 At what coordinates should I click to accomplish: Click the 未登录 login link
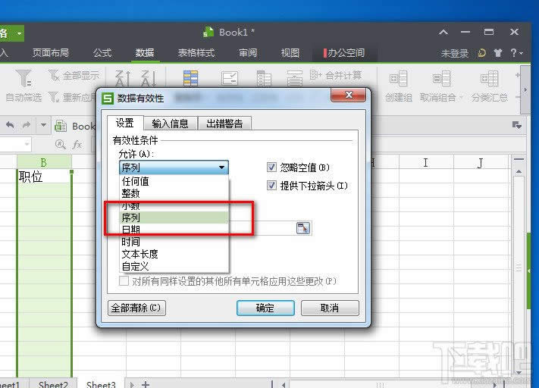pos(454,53)
